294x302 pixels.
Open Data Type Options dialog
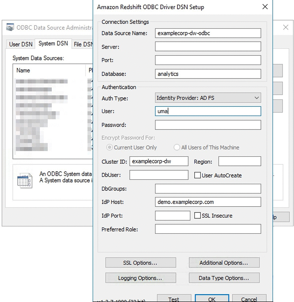pyautogui.click(x=224, y=278)
